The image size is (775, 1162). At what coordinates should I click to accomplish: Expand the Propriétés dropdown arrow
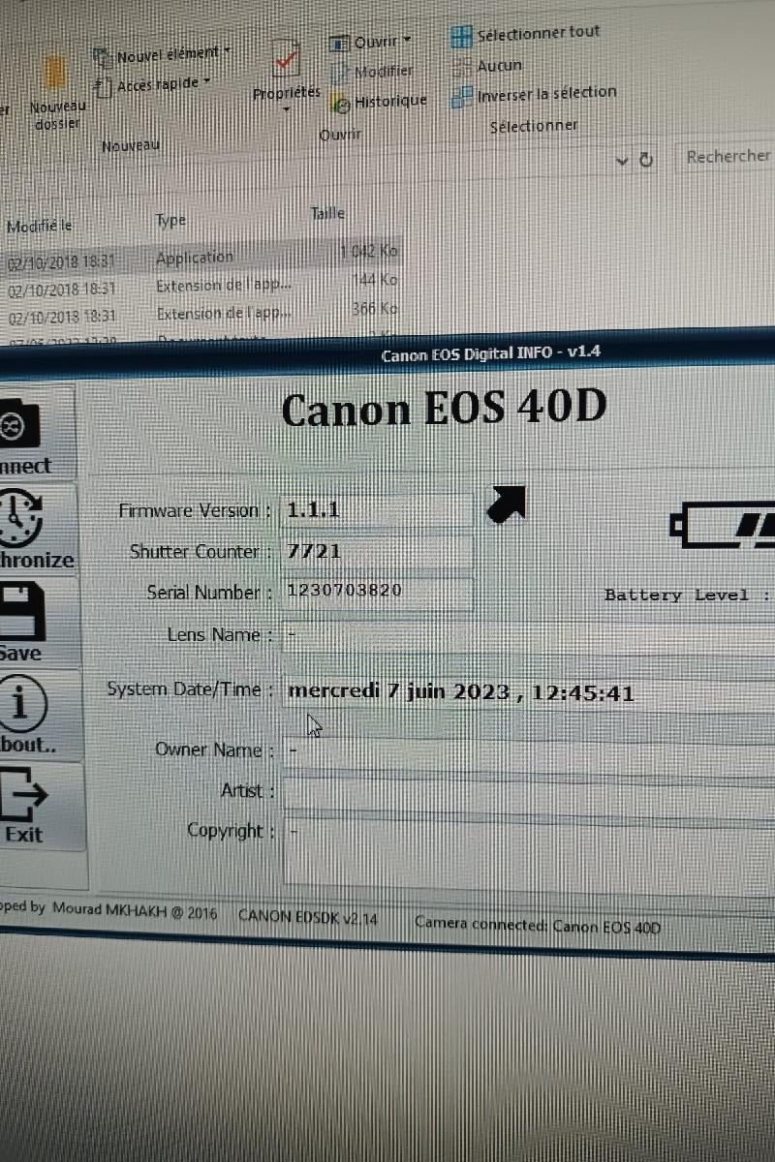pos(287,108)
